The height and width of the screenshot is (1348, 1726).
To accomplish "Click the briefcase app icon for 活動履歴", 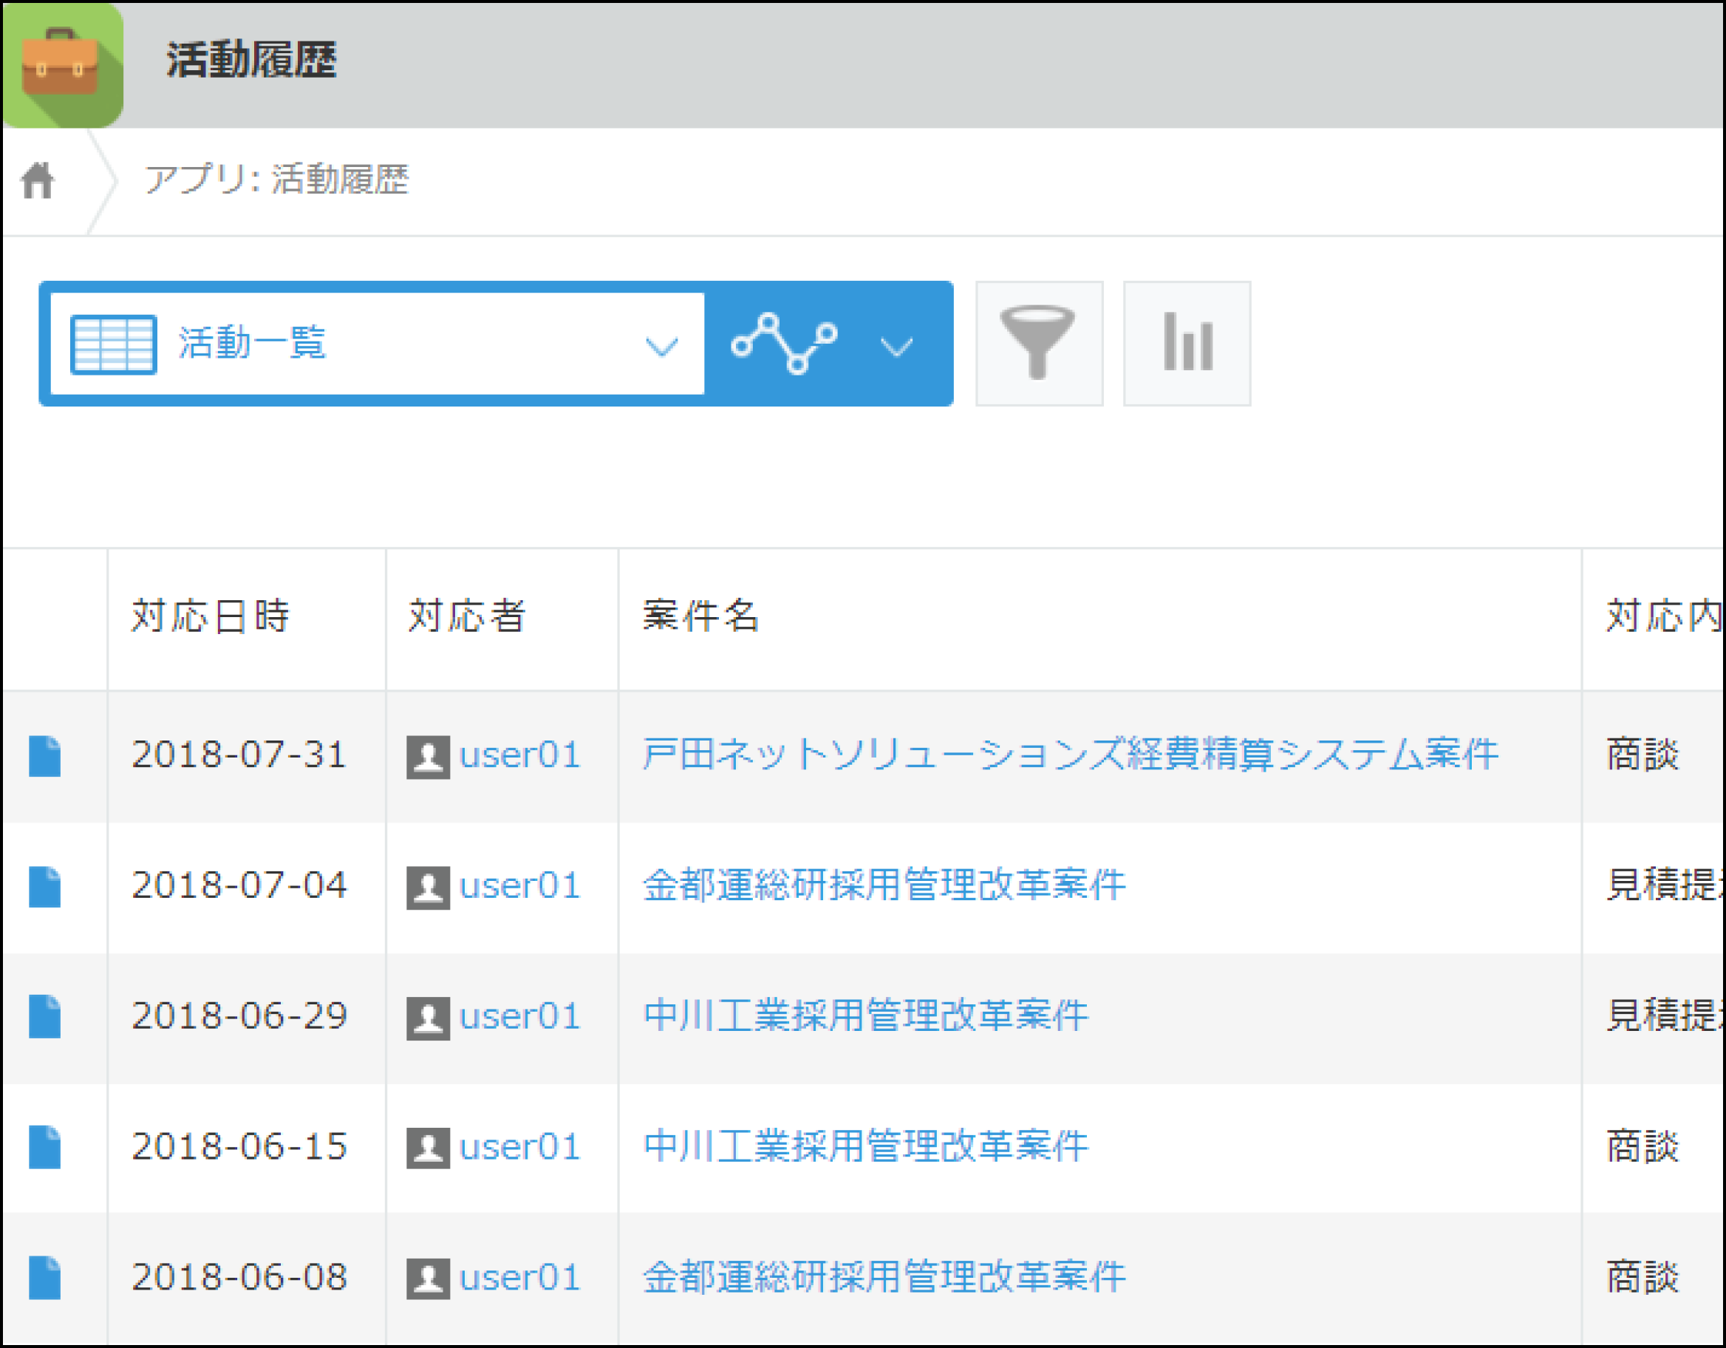I will [x=64, y=64].
